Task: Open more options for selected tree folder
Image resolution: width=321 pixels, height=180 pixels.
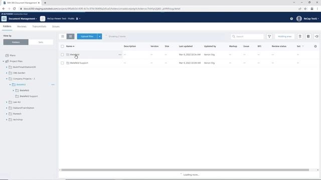Action: point(53,84)
